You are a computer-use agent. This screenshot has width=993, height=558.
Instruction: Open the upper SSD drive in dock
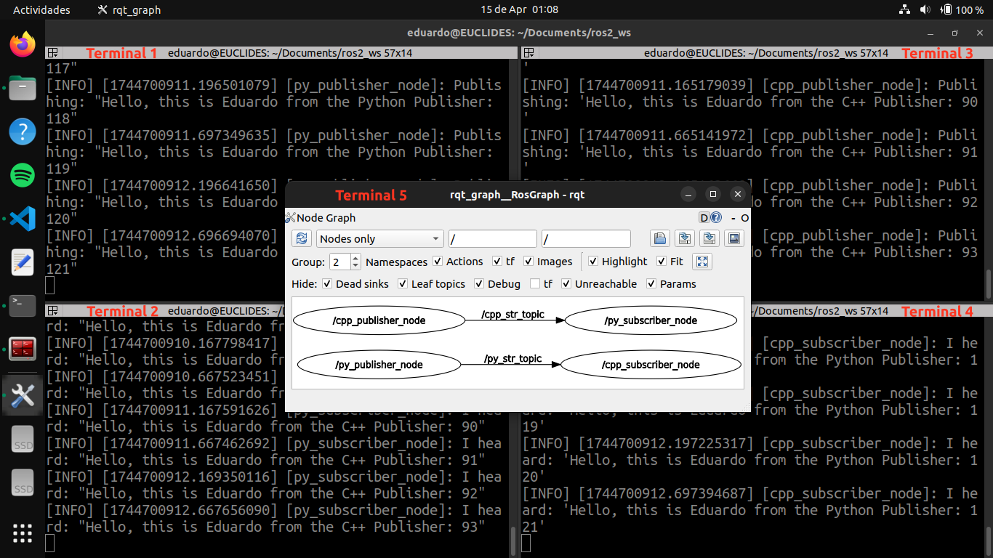pos(23,440)
